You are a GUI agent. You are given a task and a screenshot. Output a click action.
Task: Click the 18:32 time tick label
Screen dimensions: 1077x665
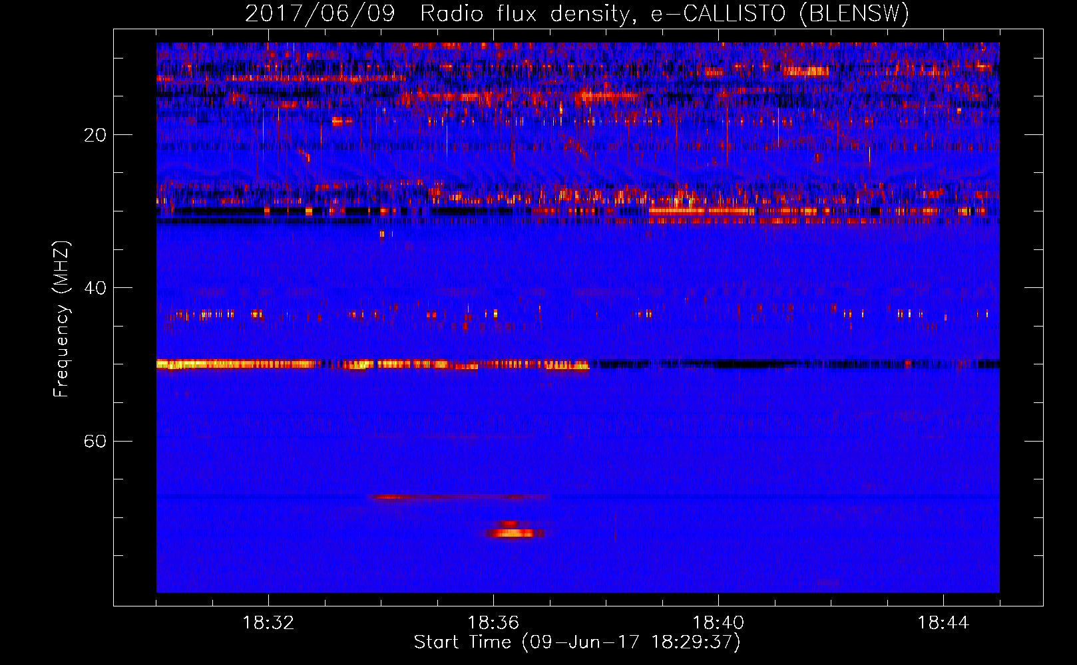click(268, 622)
